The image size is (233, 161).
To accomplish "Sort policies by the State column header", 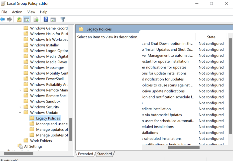I will pyautogui.click(x=211, y=37).
